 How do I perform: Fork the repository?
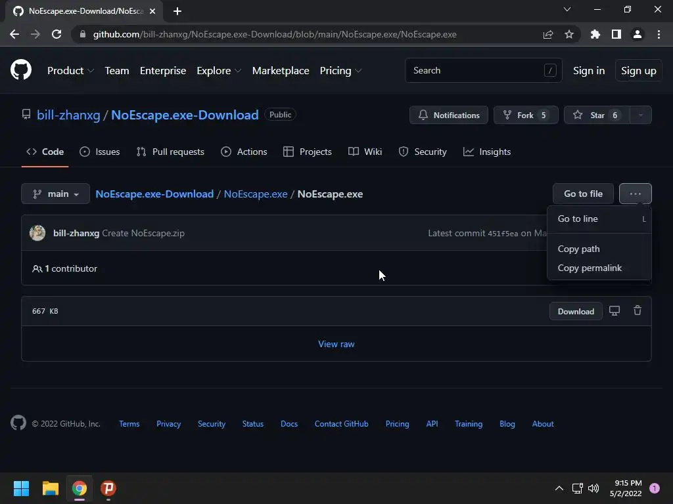click(x=526, y=115)
